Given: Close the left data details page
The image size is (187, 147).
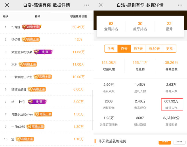Looking at the screenshot, I should (7, 5).
